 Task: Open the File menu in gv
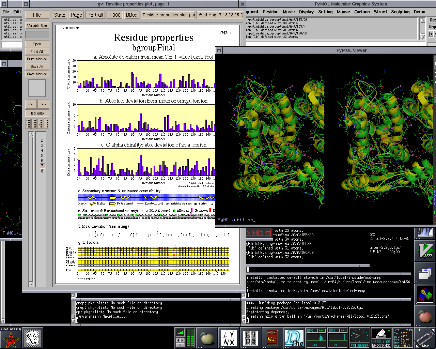(x=37, y=15)
